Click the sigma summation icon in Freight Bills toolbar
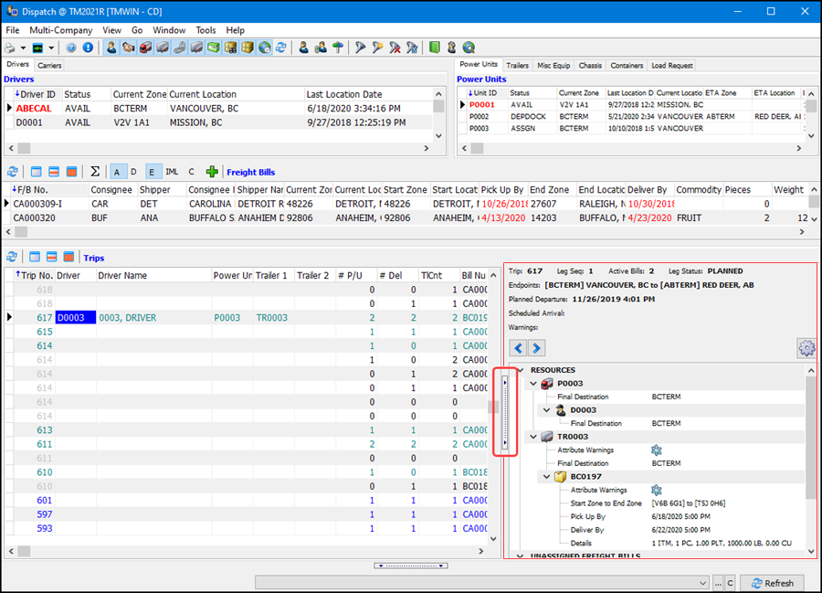The image size is (822, 593). coord(95,172)
